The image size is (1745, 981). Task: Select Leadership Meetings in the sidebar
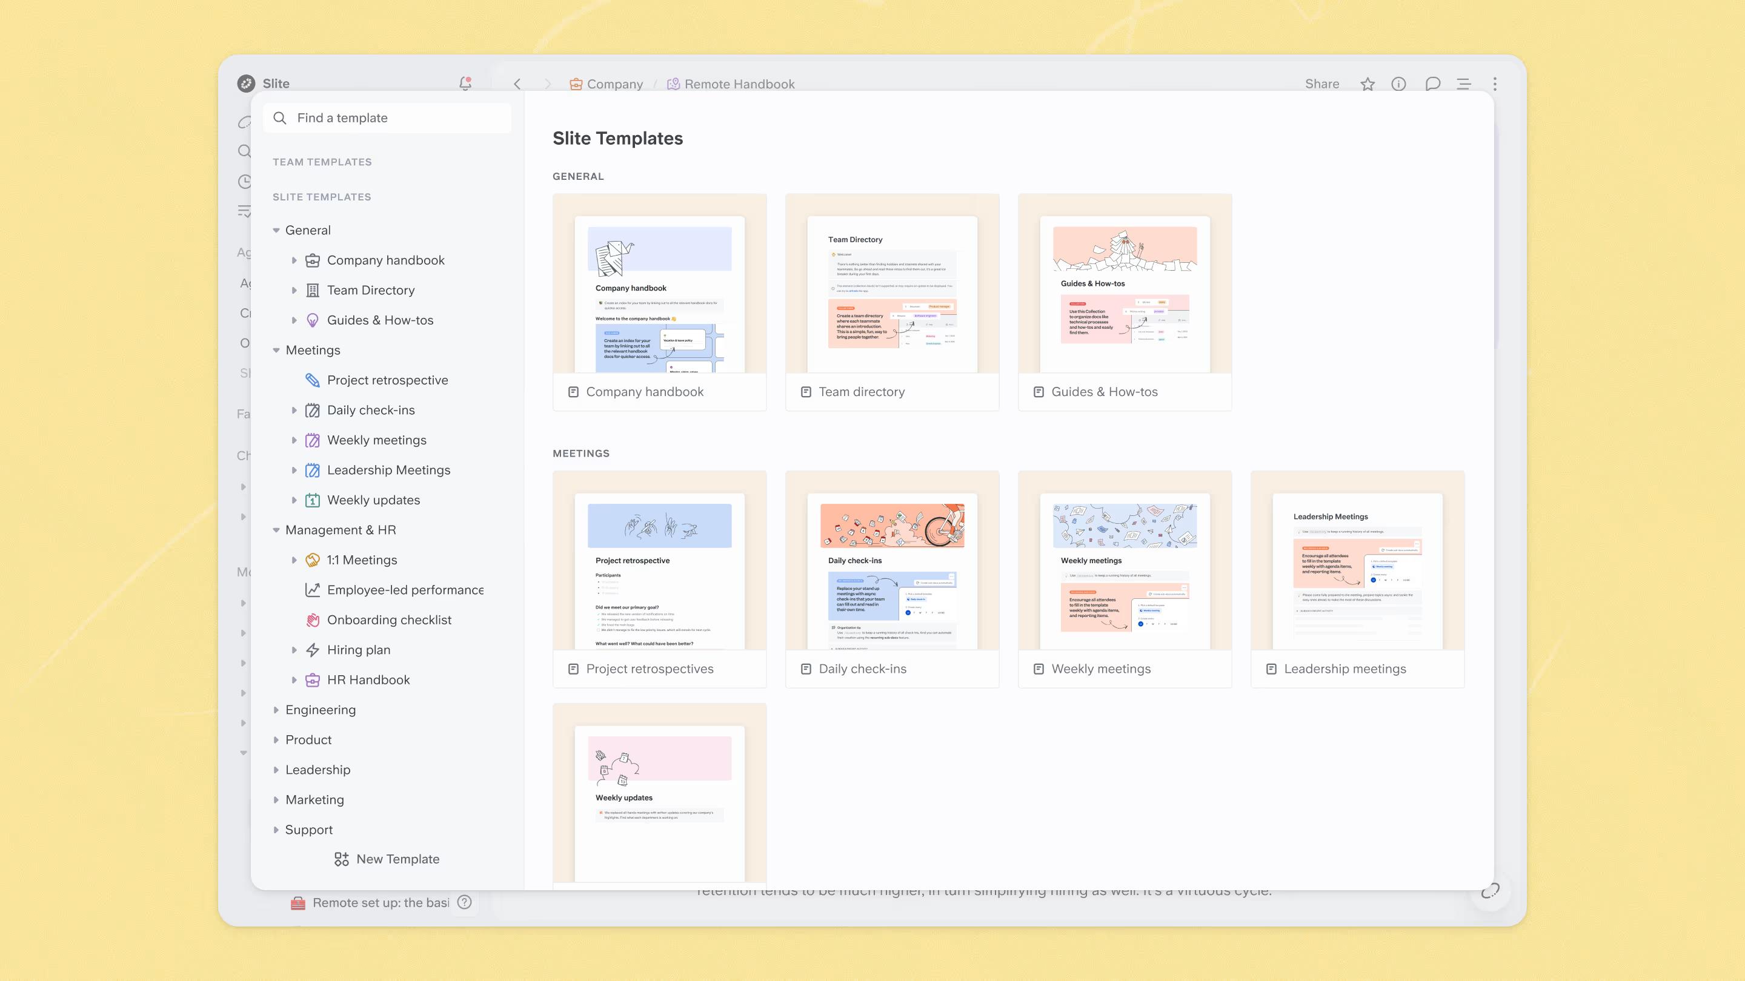389,470
